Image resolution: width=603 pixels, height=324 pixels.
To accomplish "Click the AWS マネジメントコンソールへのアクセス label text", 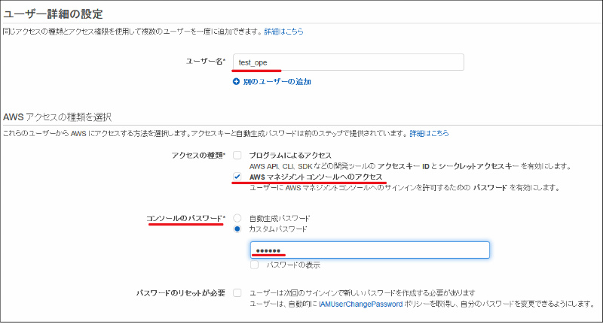I will coord(317,177).
